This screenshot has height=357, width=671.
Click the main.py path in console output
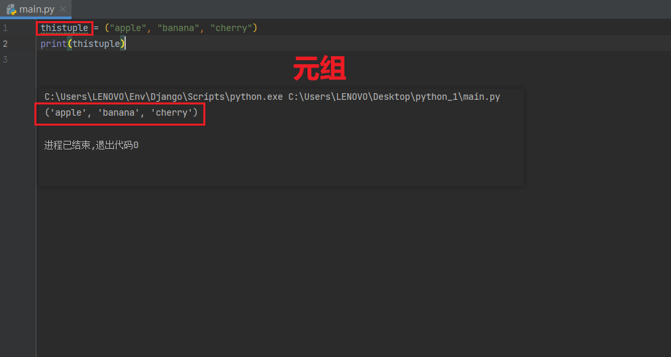coord(394,97)
